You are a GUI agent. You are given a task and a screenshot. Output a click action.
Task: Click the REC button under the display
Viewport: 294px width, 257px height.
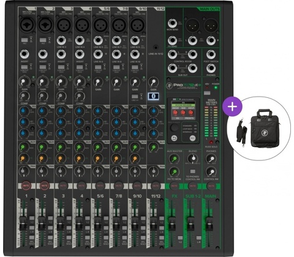tap(192, 138)
